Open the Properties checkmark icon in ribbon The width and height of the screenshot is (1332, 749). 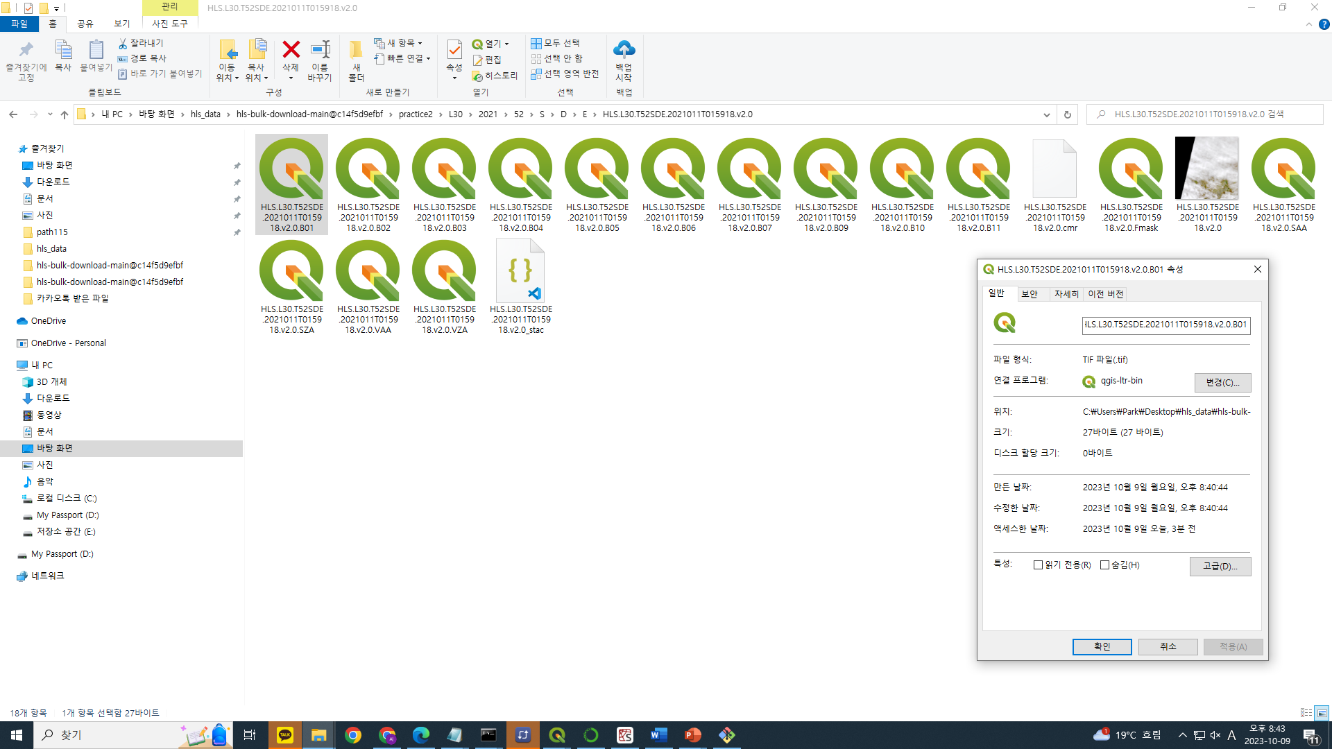(454, 50)
